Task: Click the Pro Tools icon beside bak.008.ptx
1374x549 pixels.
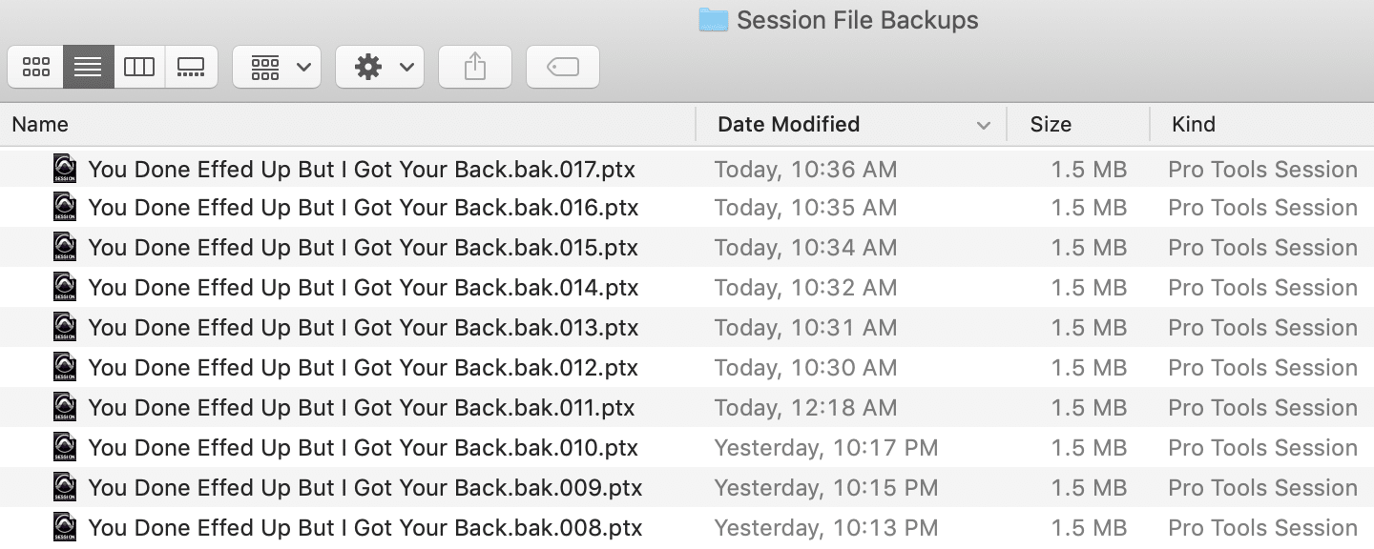Action: click(65, 527)
